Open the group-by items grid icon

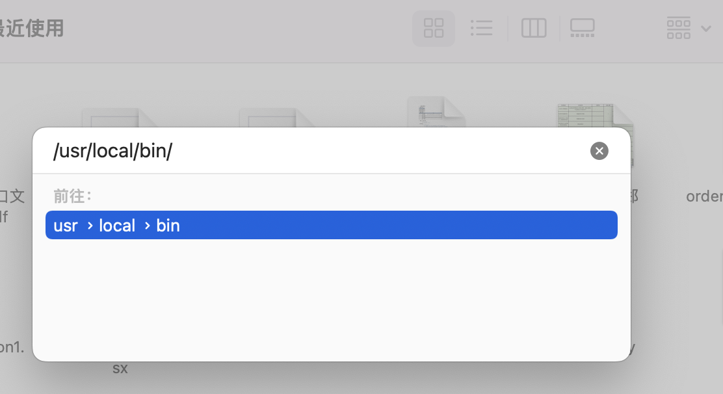(x=678, y=28)
